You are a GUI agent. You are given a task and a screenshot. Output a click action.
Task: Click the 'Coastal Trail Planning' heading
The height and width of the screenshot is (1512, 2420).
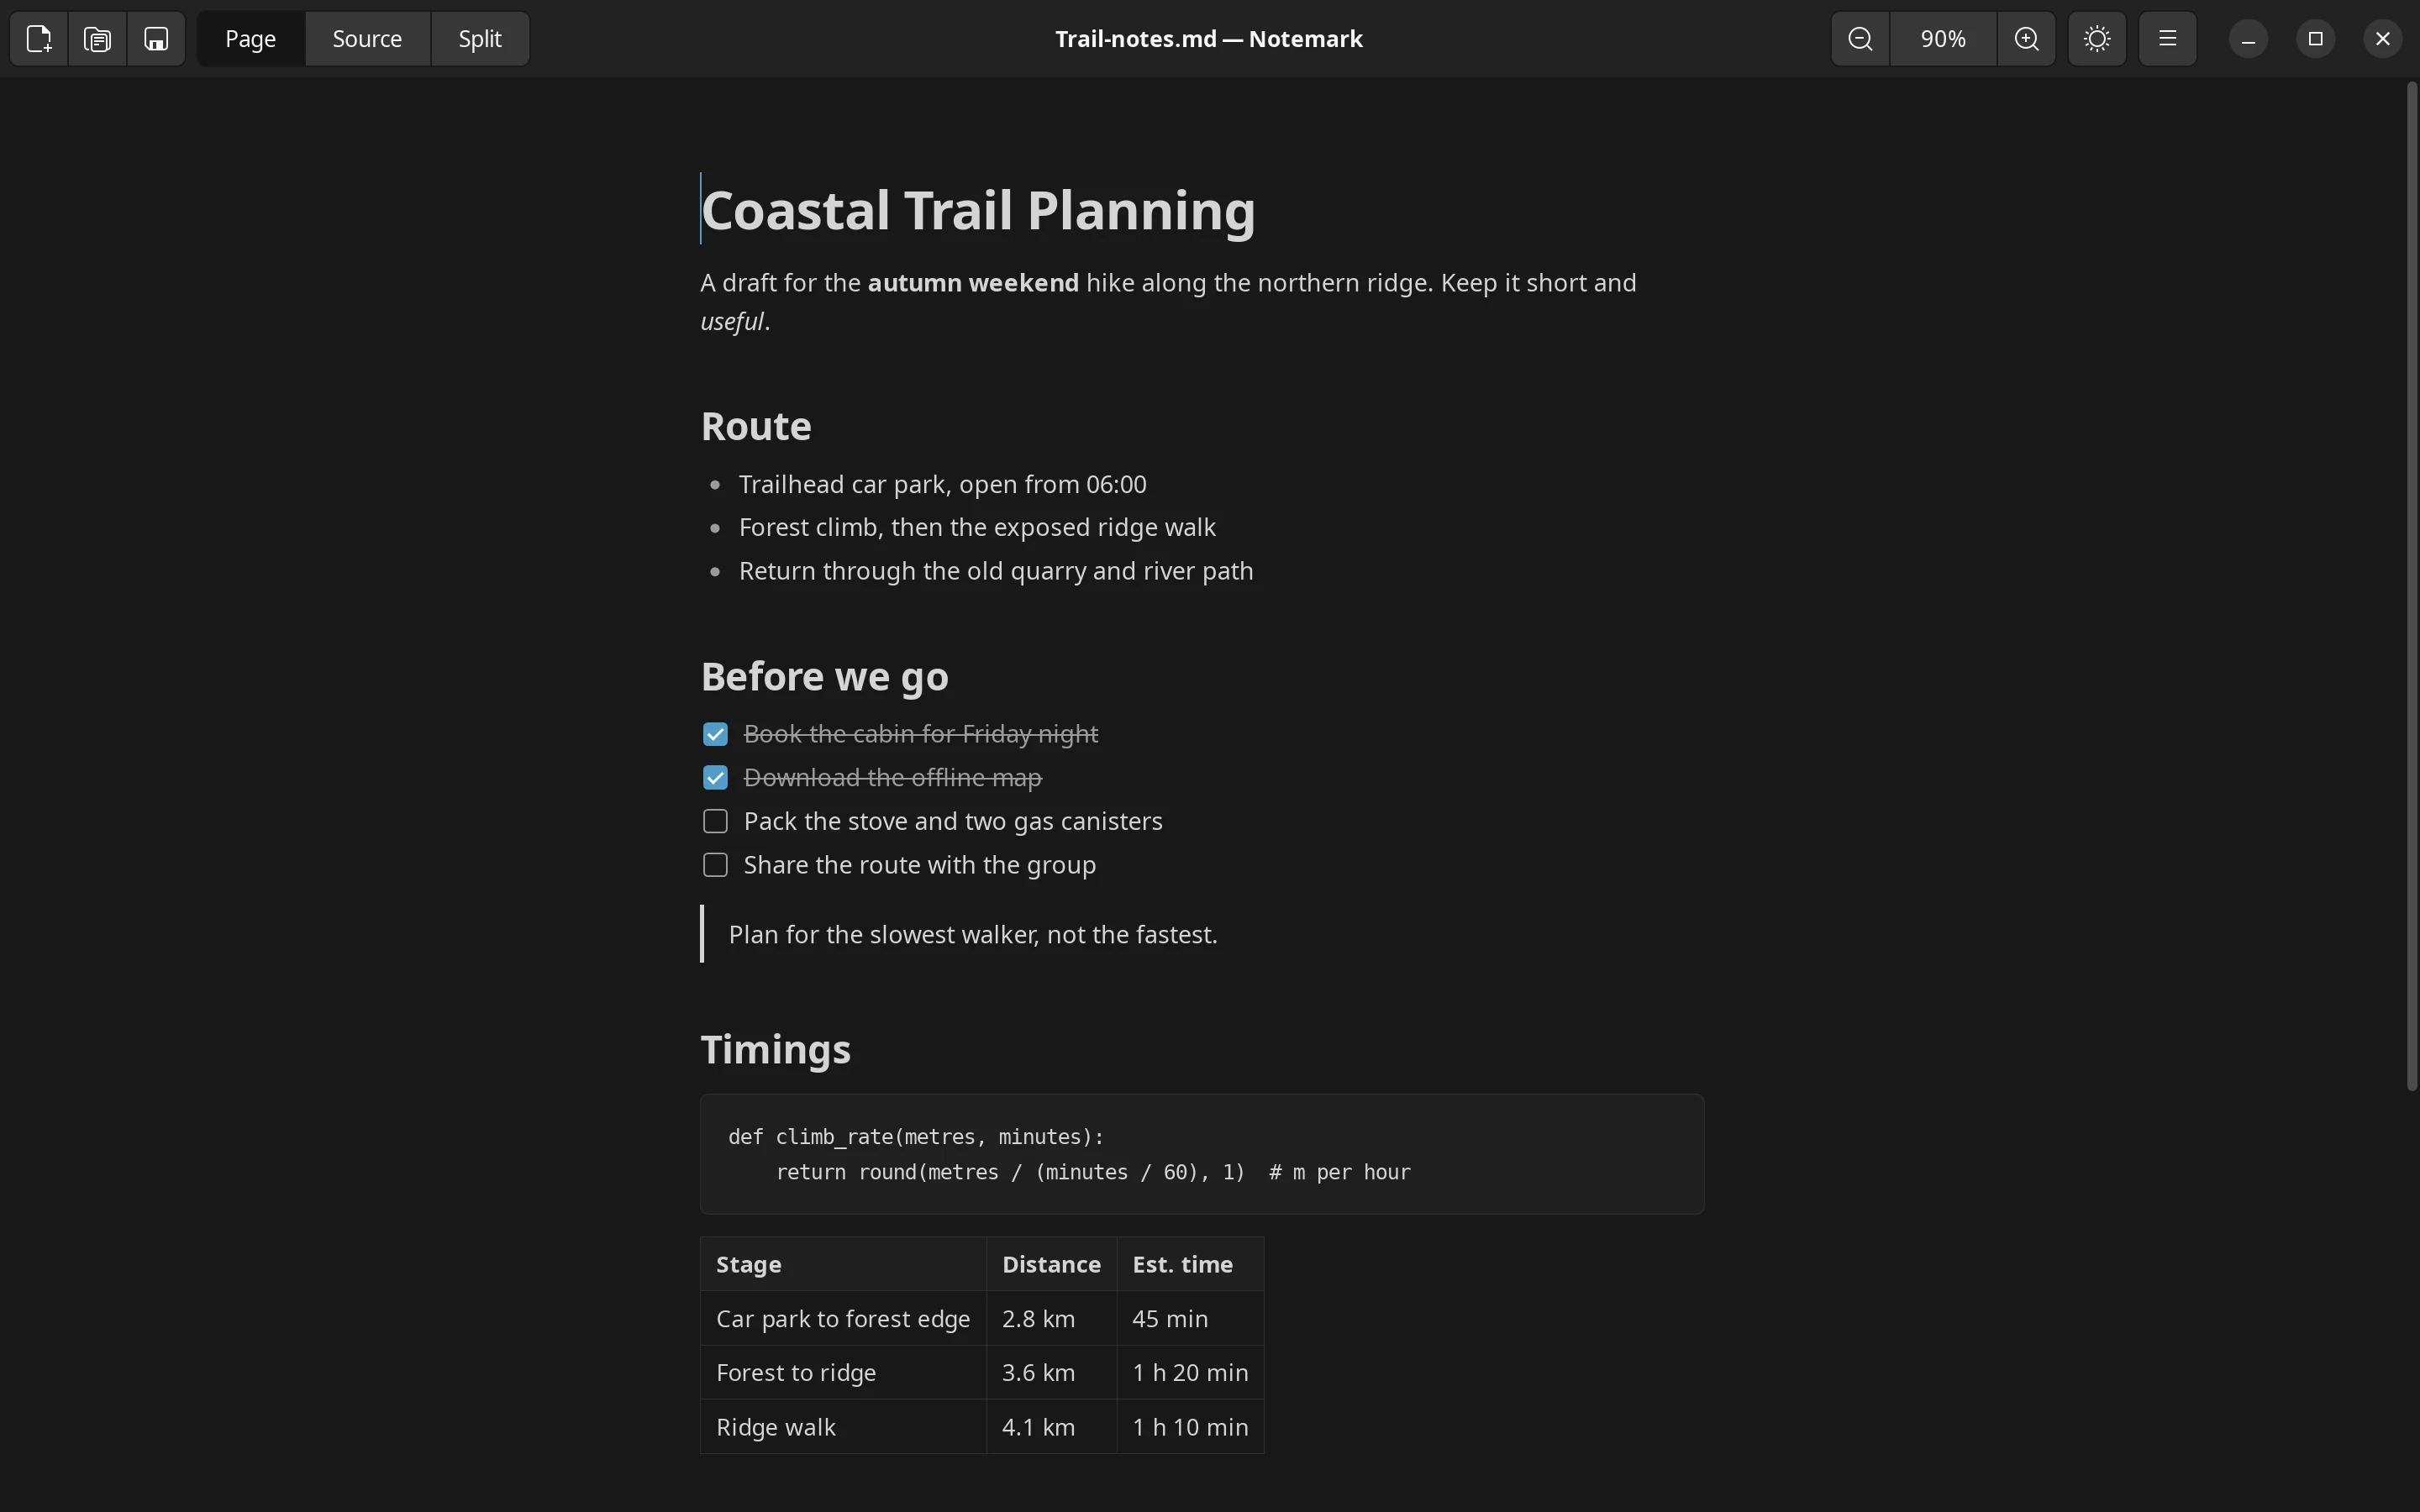(978, 211)
